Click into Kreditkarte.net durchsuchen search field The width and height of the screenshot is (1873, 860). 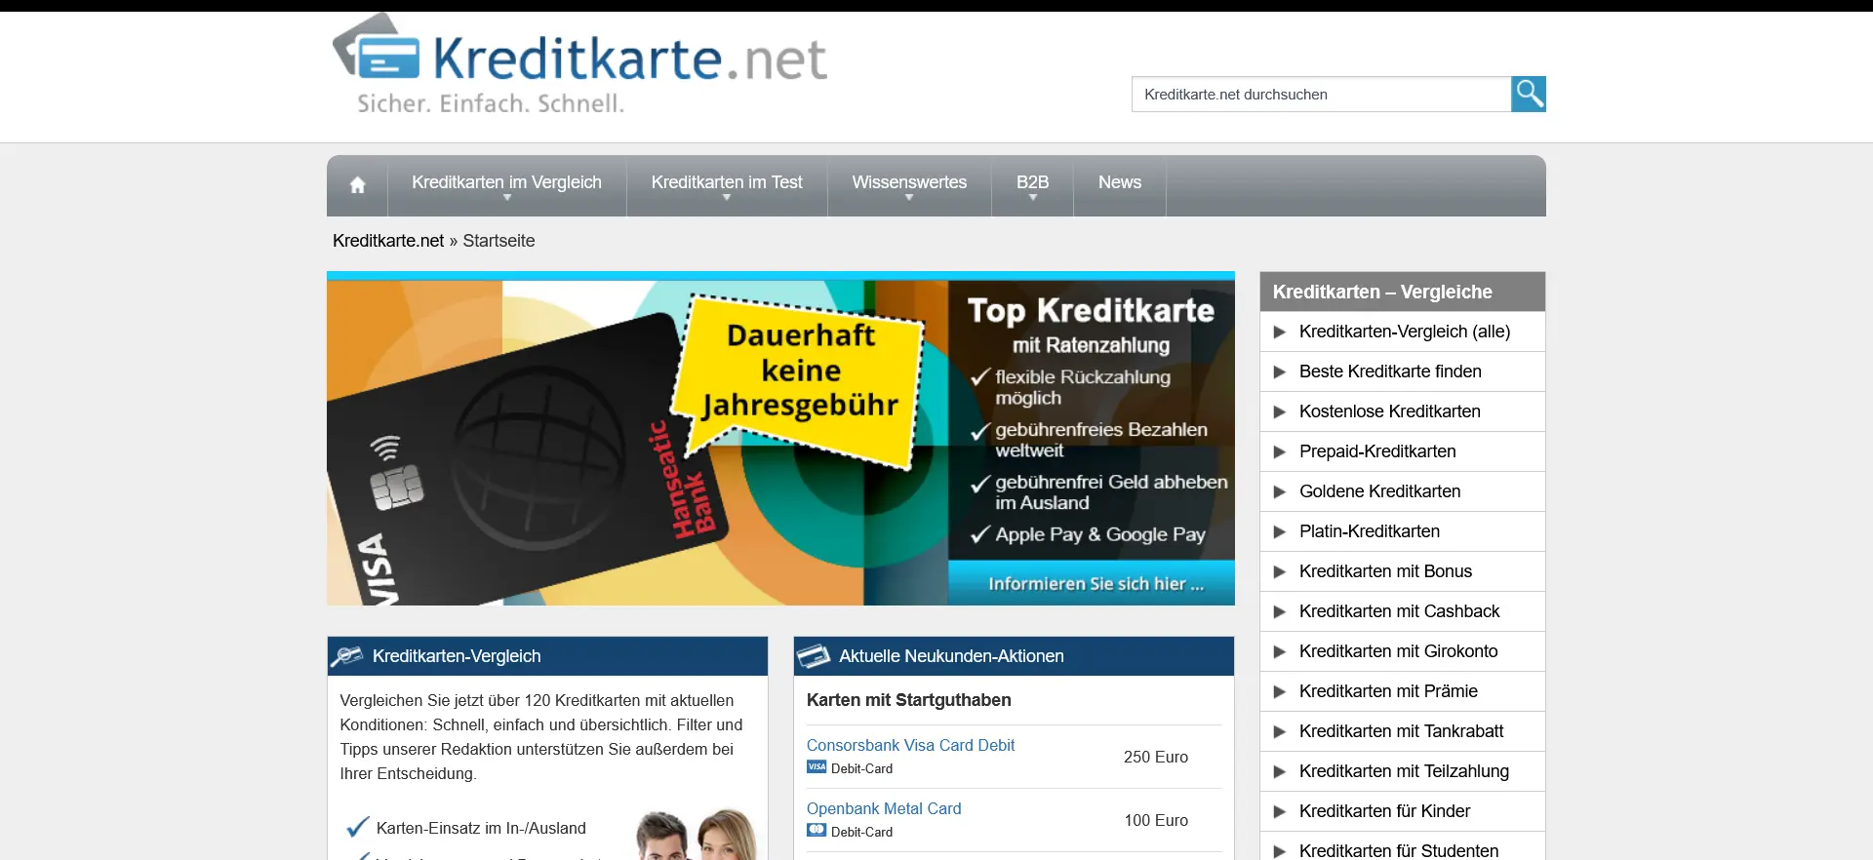(x=1321, y=94)
